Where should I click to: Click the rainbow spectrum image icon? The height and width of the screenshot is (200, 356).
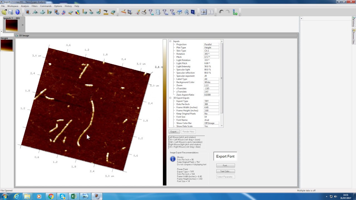(77, 12)
